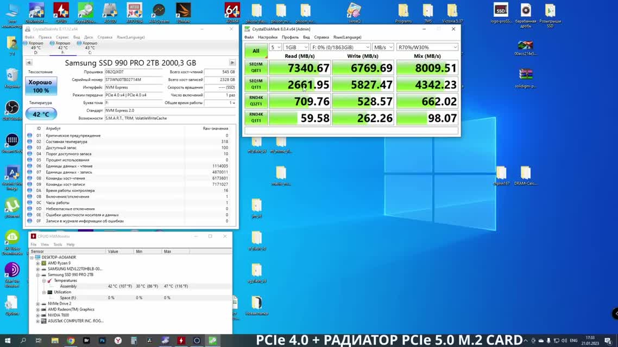The image size is (618, 347).
Task: Select the 4K Video Downloader icon
Action: [12, 242]
